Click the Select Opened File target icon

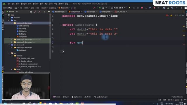click(x=31, y=12)
